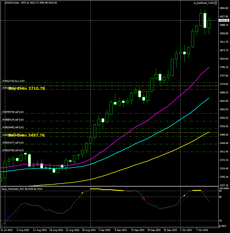Select the red down arrow on price chart
This screenshot has width=230, height=233.
click(143, 91)
